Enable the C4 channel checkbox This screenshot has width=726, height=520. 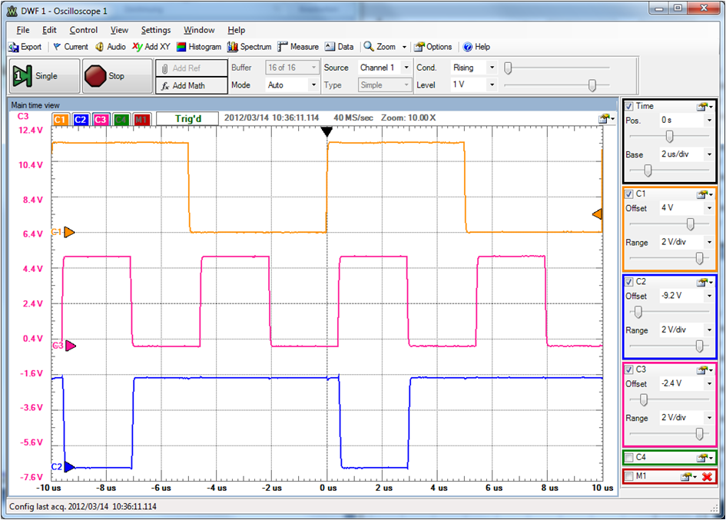(629, 458)
